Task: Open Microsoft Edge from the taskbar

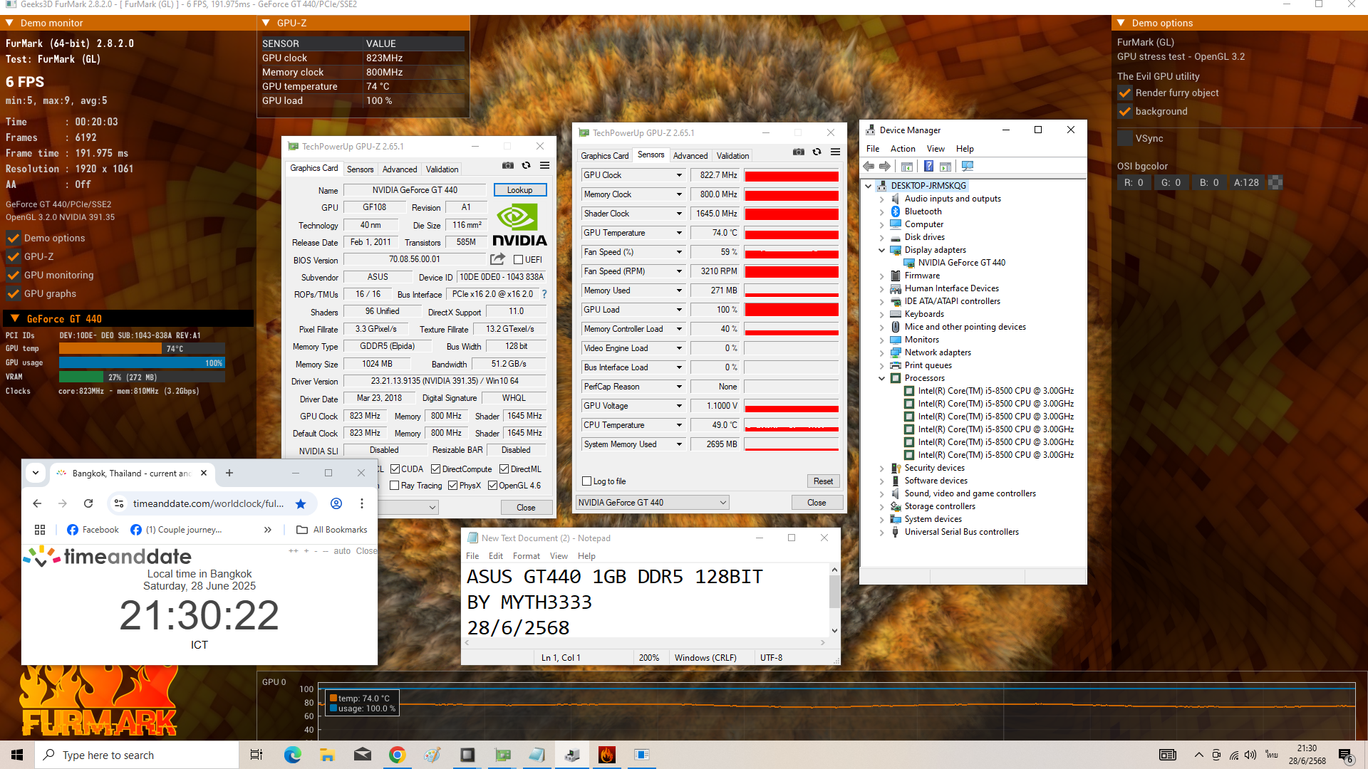Action: [x=293, y=755]
